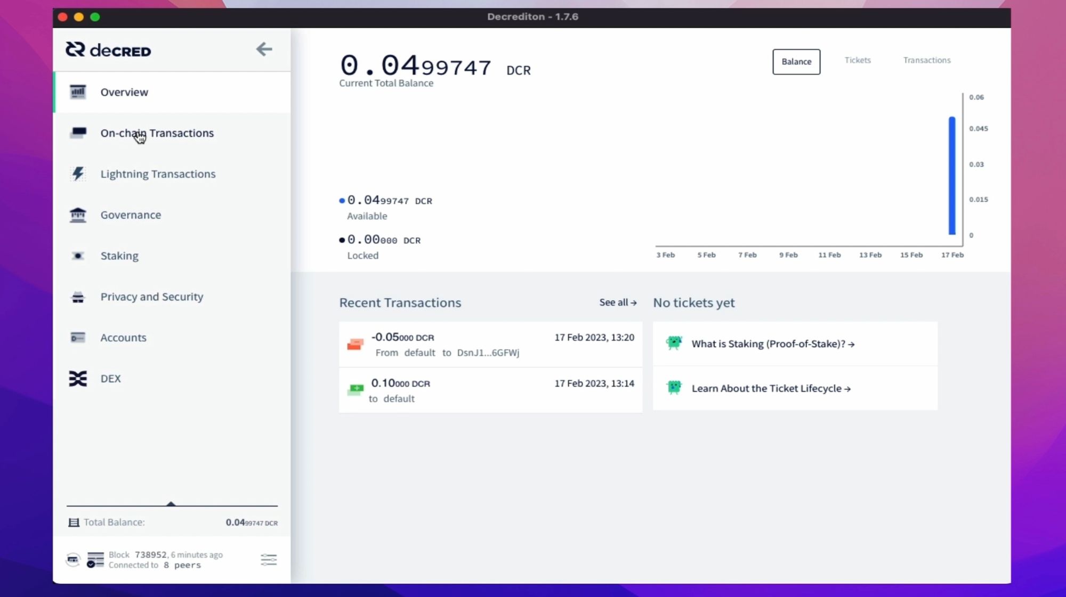This screenshot has width=1066, height=597.
Task: Click the blue 17 Feb balance bar
Action: (x=951, y=176)
